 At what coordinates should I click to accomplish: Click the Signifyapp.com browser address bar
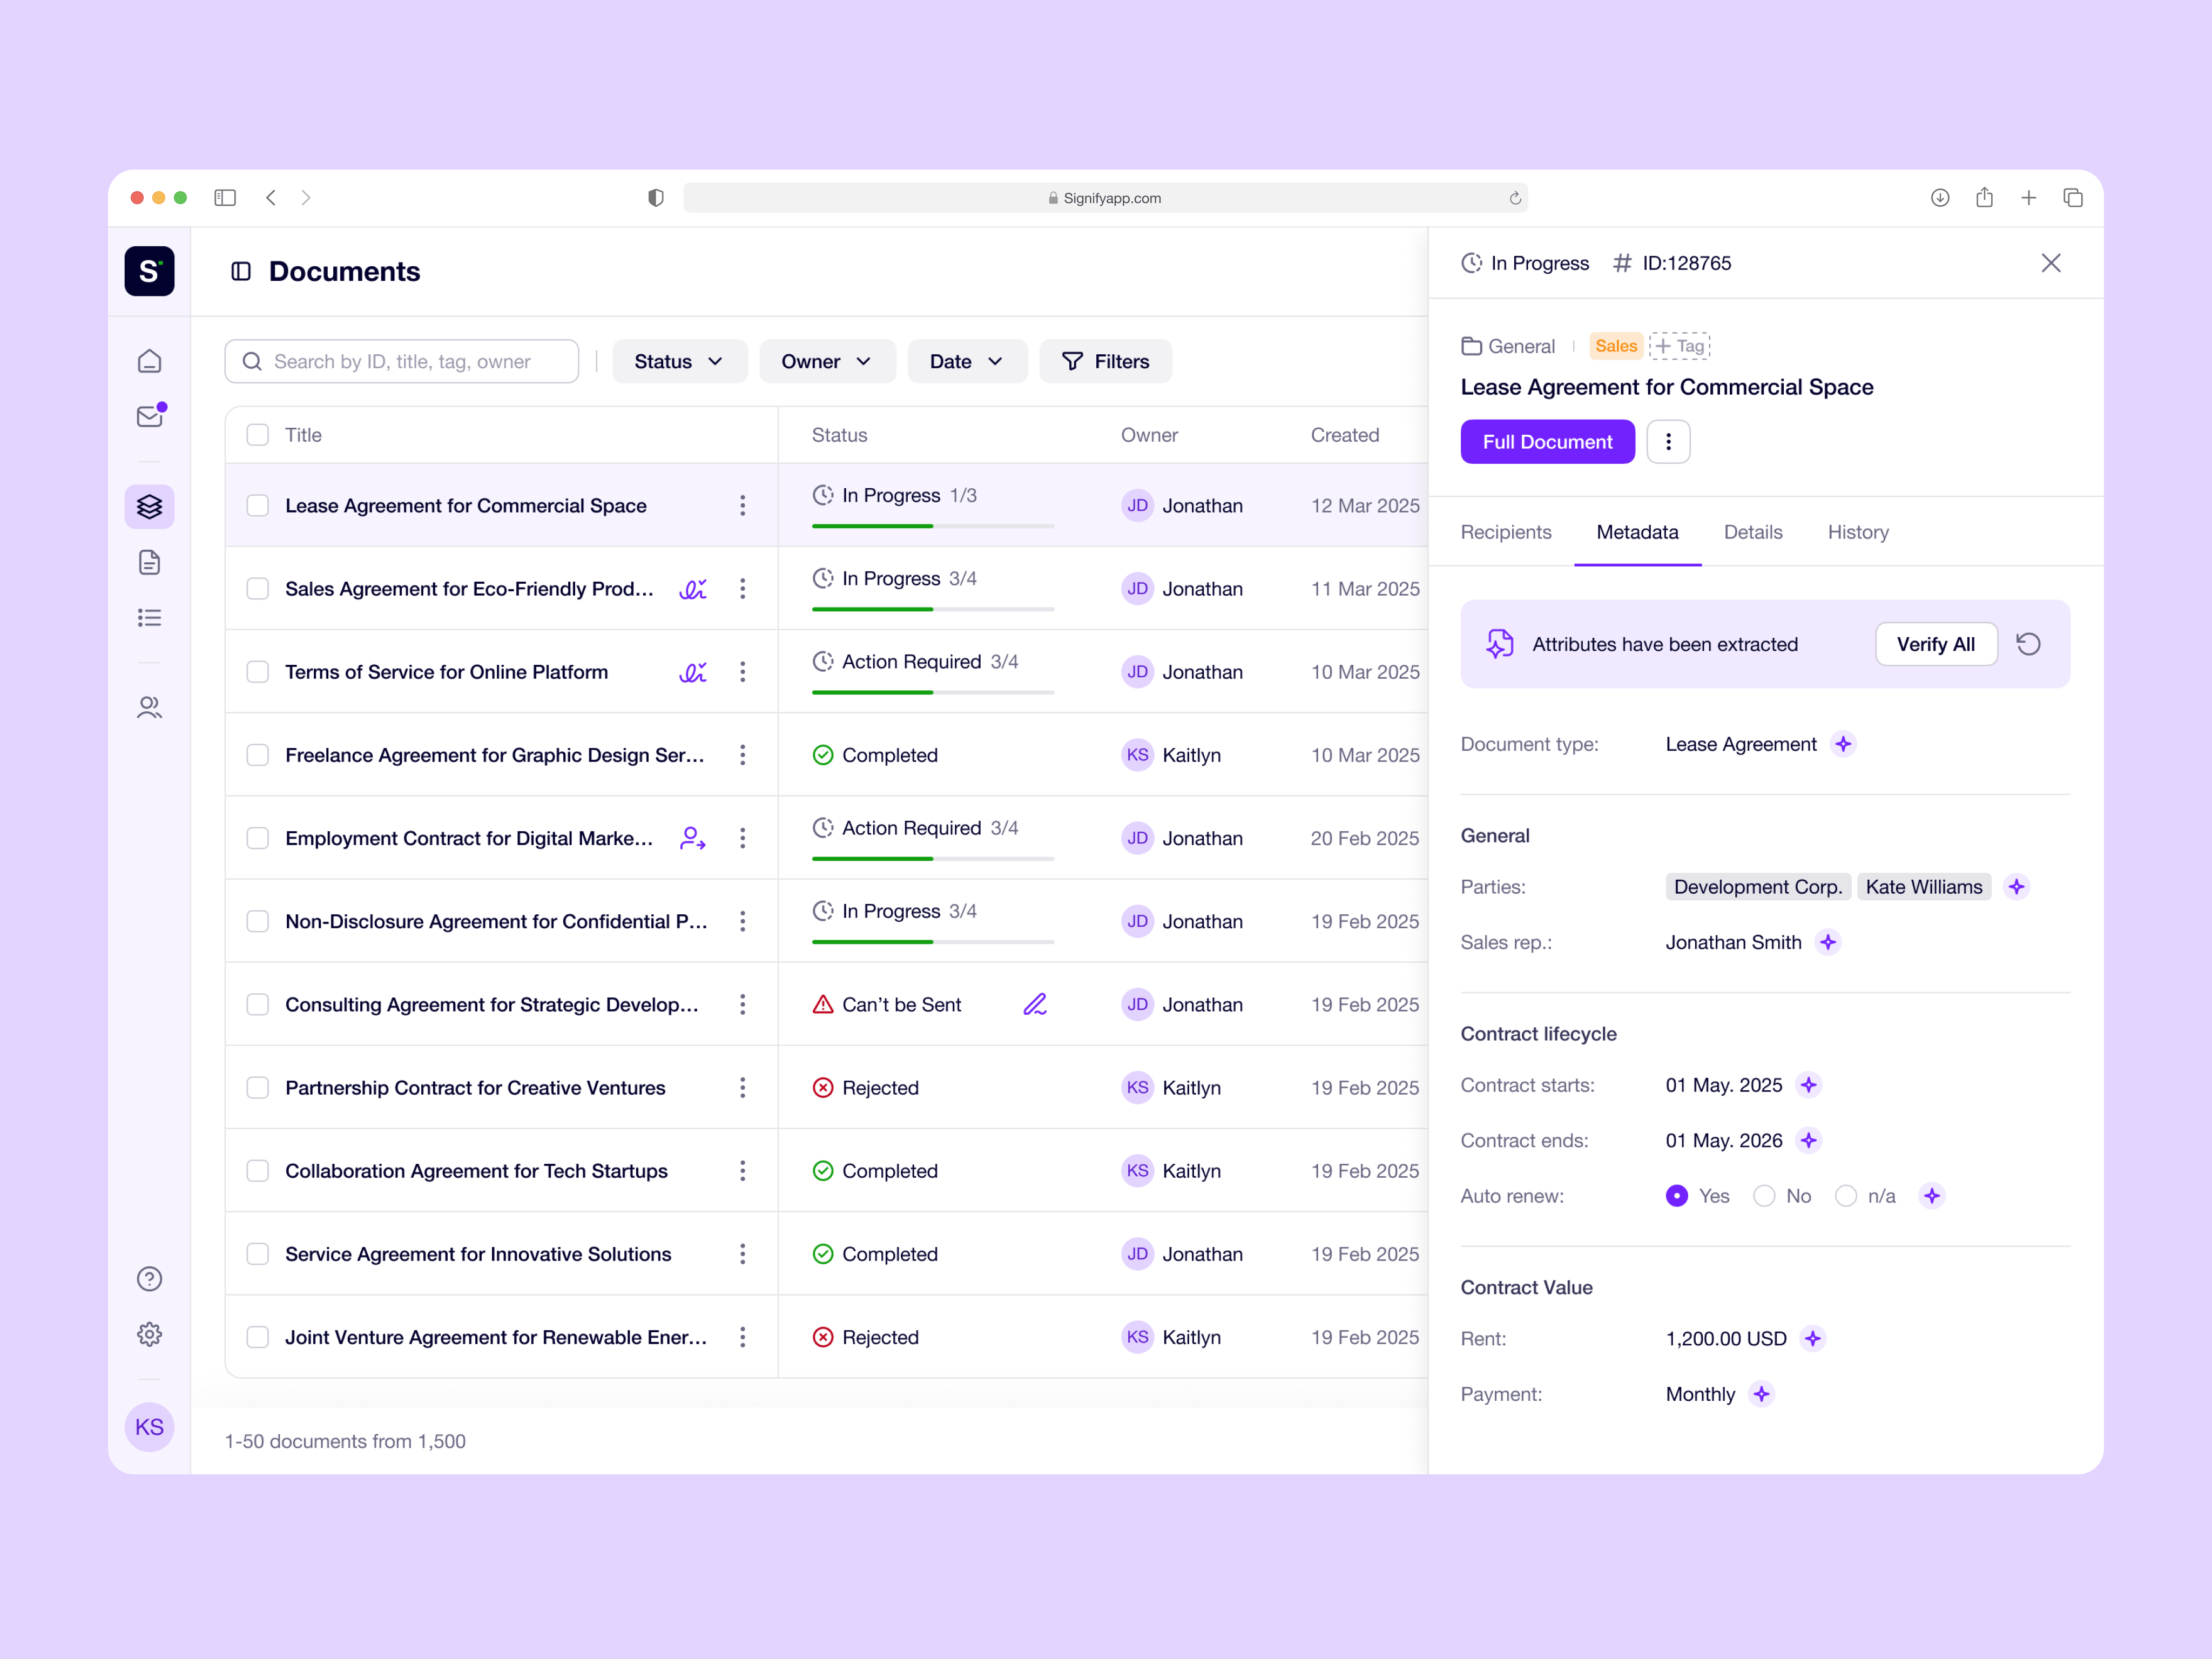click(1105, 198)
